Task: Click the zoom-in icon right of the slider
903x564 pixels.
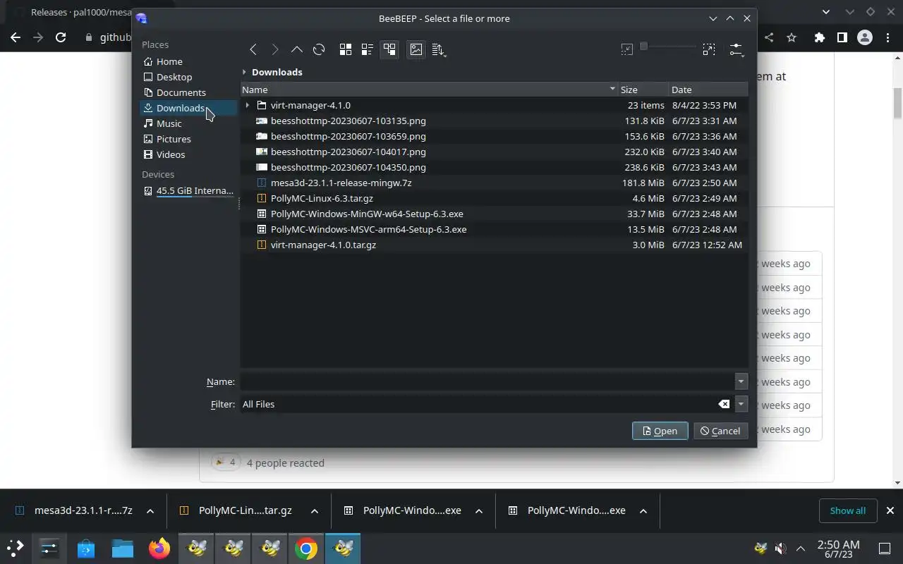Action: coord(709,49)
